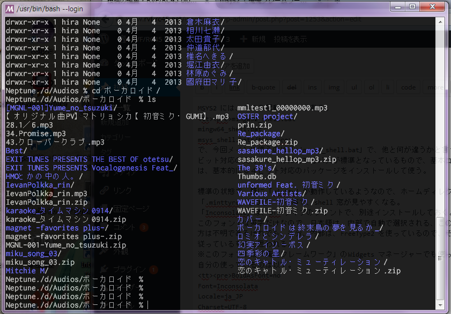Click the directory 倉木麻衣/ in the listing
This screenshot has width=451, height=314.
click(x=205, y=22)
